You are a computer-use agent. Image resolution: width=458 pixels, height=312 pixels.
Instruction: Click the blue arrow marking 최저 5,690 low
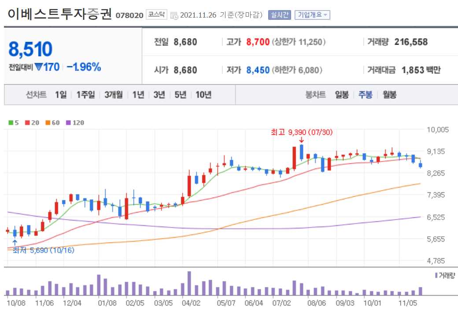coord(15,241)
